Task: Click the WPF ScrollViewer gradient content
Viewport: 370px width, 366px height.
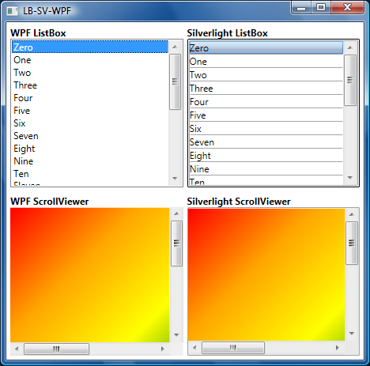Action: [x=90, y=275]
